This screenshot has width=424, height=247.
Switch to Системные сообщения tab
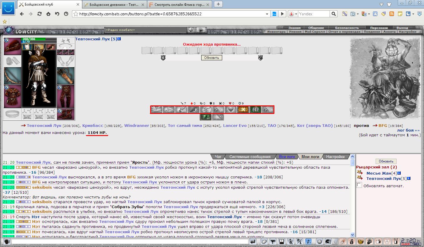(250, 157)
